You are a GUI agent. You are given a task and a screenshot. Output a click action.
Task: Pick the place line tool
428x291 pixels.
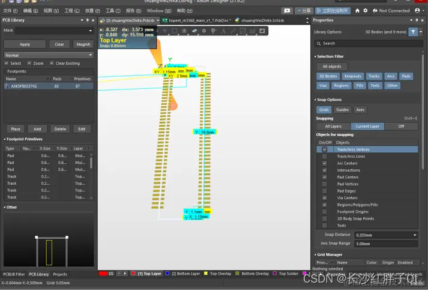[x=233, y=31]
